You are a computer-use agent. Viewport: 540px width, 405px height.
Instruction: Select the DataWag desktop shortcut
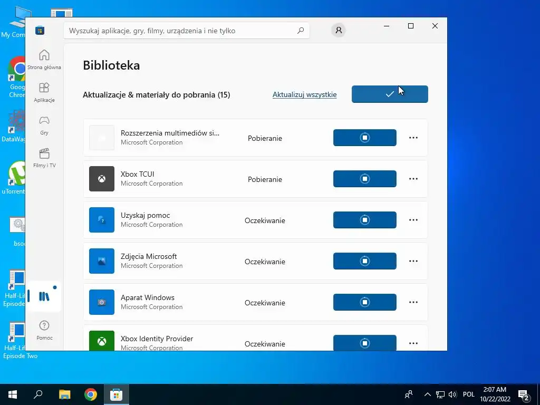click(x=13, y=126)
